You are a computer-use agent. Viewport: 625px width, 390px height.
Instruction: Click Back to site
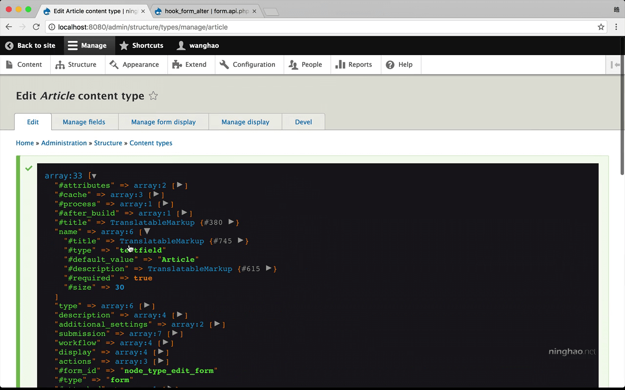[x=32, y=45]
